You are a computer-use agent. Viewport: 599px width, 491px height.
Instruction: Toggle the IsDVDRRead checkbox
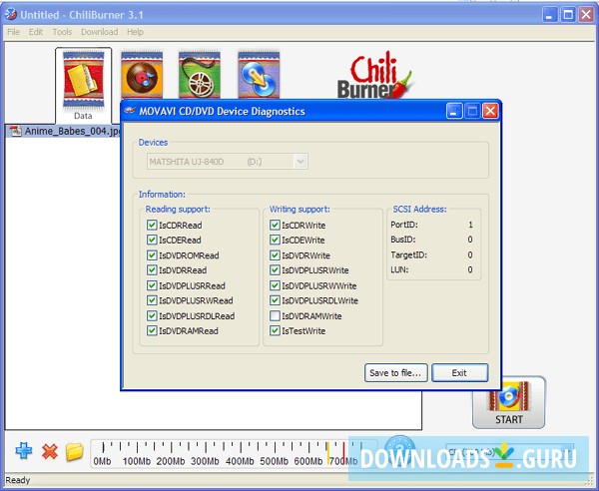pos(152,269)
